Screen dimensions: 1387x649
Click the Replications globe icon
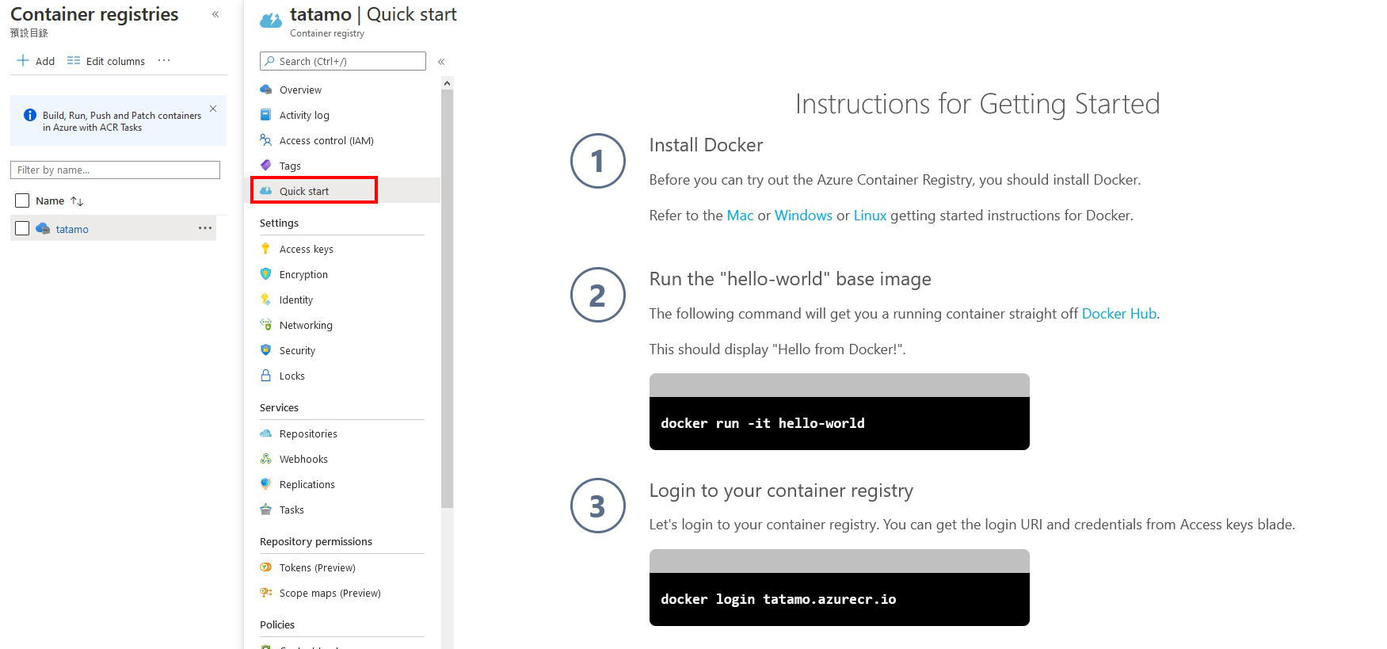pos(266,484)
